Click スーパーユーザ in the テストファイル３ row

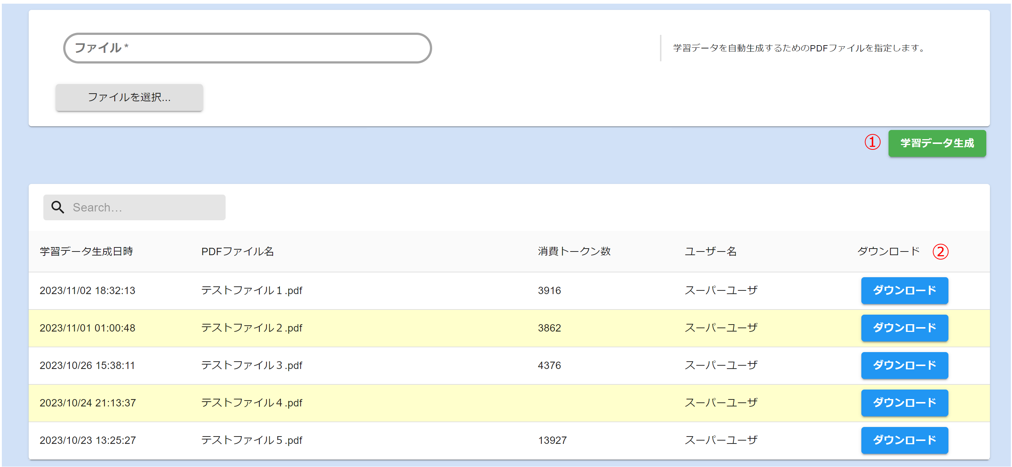click(721, 365)
